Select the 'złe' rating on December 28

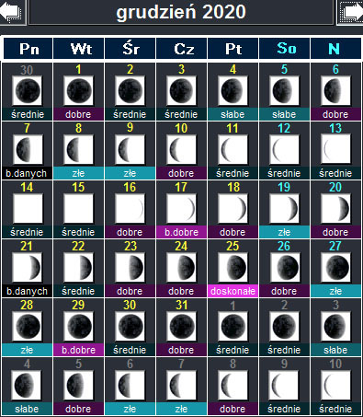coord(27,350)
